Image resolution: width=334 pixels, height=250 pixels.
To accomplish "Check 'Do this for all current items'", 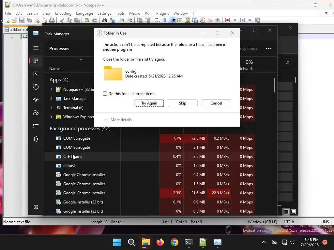I will click(105, 94).
